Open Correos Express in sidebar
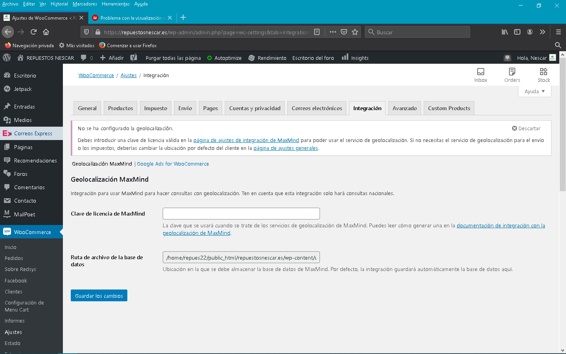This screenshot has width=566, height=354. (x=31, y=133)
